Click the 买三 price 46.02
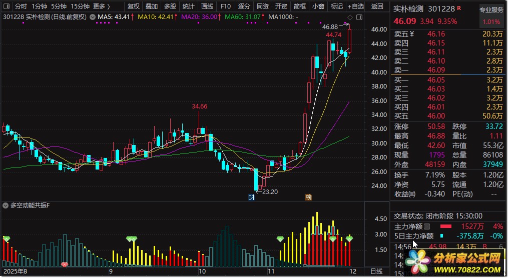Screen dimensions: 509x278 (x=436, y=98)
